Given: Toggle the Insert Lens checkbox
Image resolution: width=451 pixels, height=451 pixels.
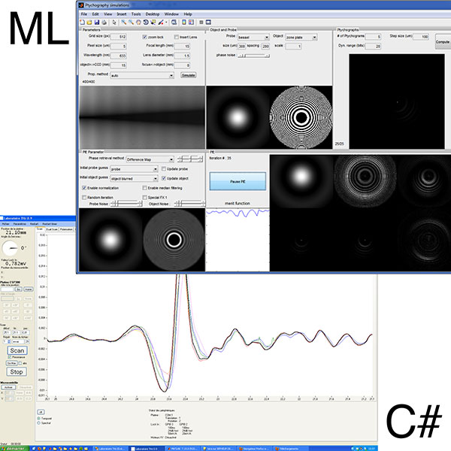Looking at the screenshot, I should [177, 37].
